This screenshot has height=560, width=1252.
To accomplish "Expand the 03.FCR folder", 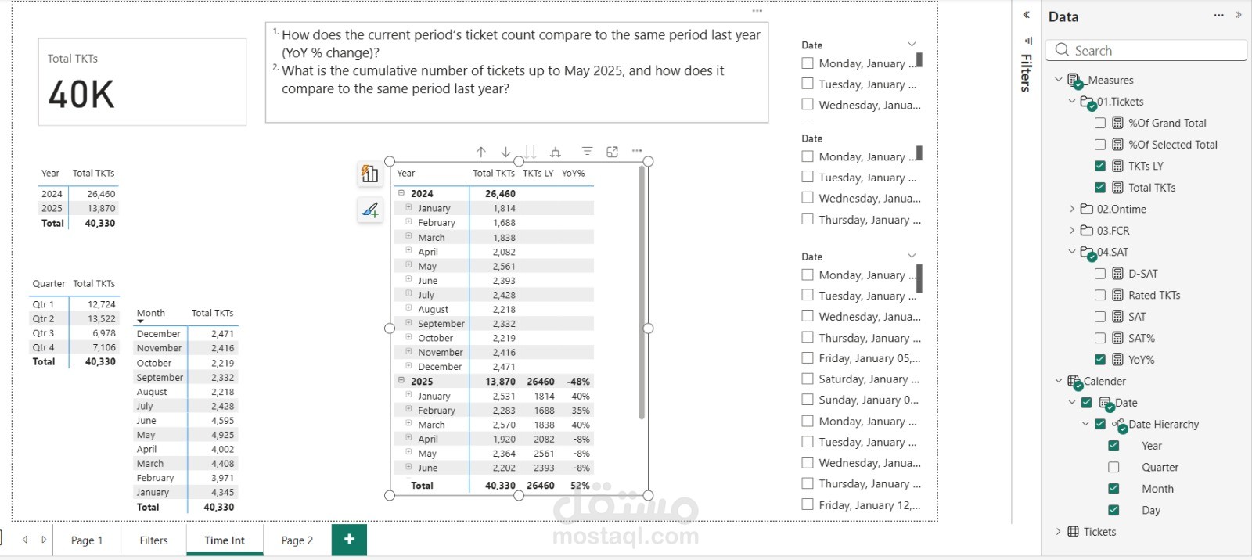I will (1072, 231).
